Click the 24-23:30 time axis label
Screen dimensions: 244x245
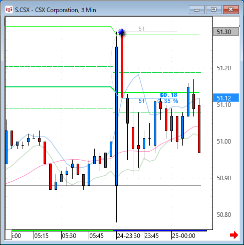click(128, 236)
